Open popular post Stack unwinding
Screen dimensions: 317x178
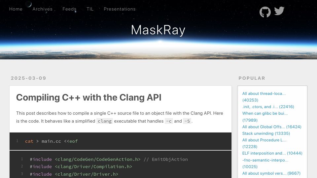click(x=266, y=133)
